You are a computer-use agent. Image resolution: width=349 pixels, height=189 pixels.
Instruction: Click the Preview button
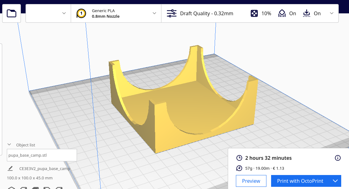tap(251, 181)
